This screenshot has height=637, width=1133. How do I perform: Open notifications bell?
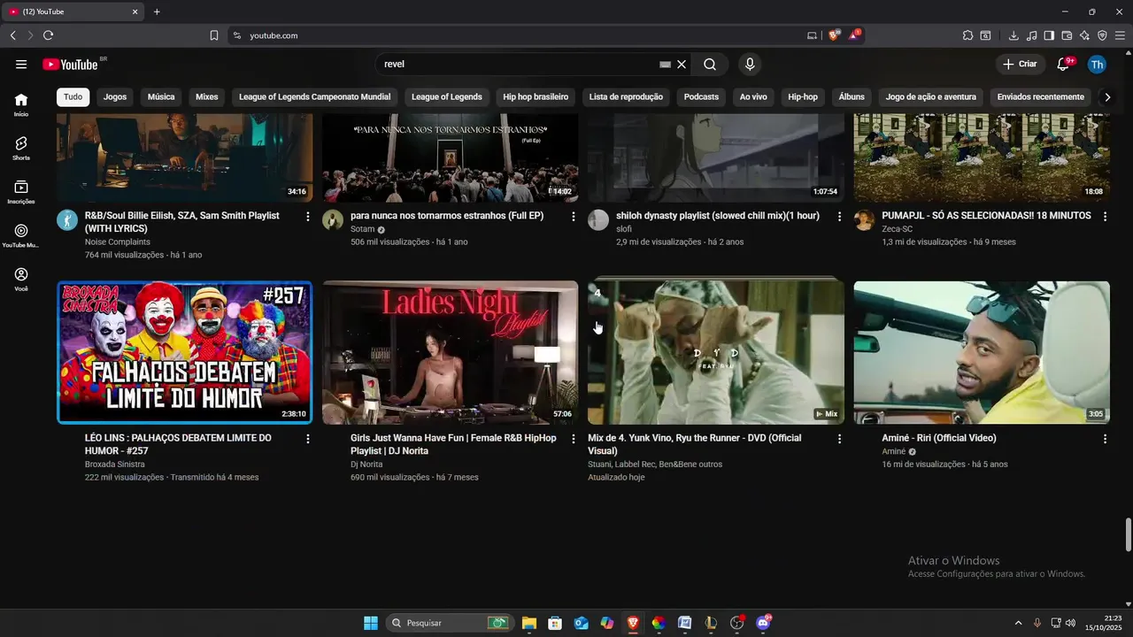(x=1064, y=65)
